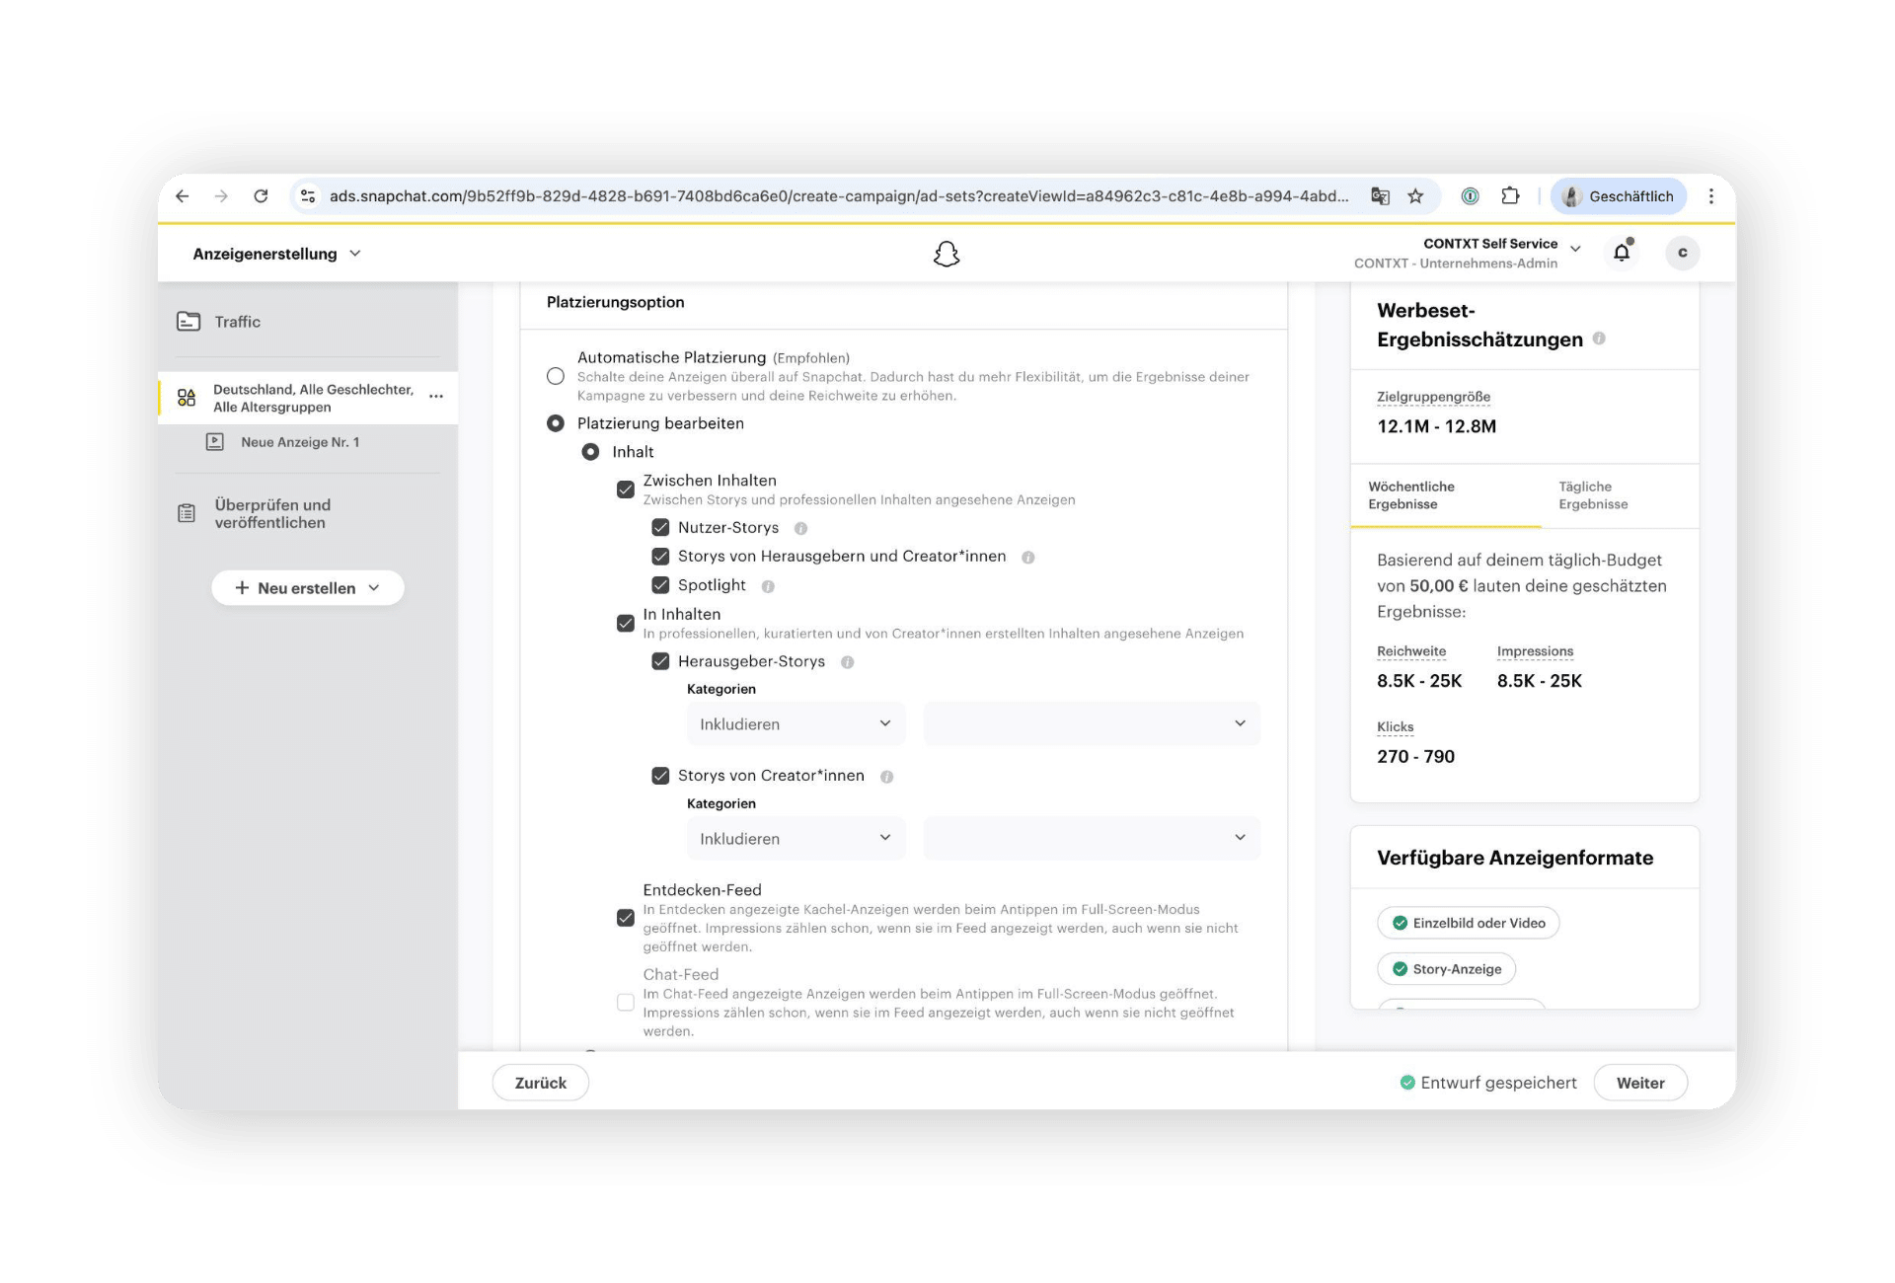The width and height of the screenshot is (1895, 1283).
Task: Switch to Tägliche Ergebnisse tab
Action: pos(1592,495)
